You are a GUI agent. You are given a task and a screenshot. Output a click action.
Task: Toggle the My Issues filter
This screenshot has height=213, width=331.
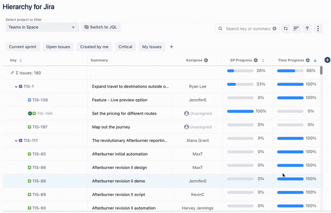pos(152,47)
